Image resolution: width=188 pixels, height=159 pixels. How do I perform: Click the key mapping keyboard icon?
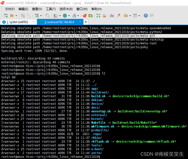[112, 16]
